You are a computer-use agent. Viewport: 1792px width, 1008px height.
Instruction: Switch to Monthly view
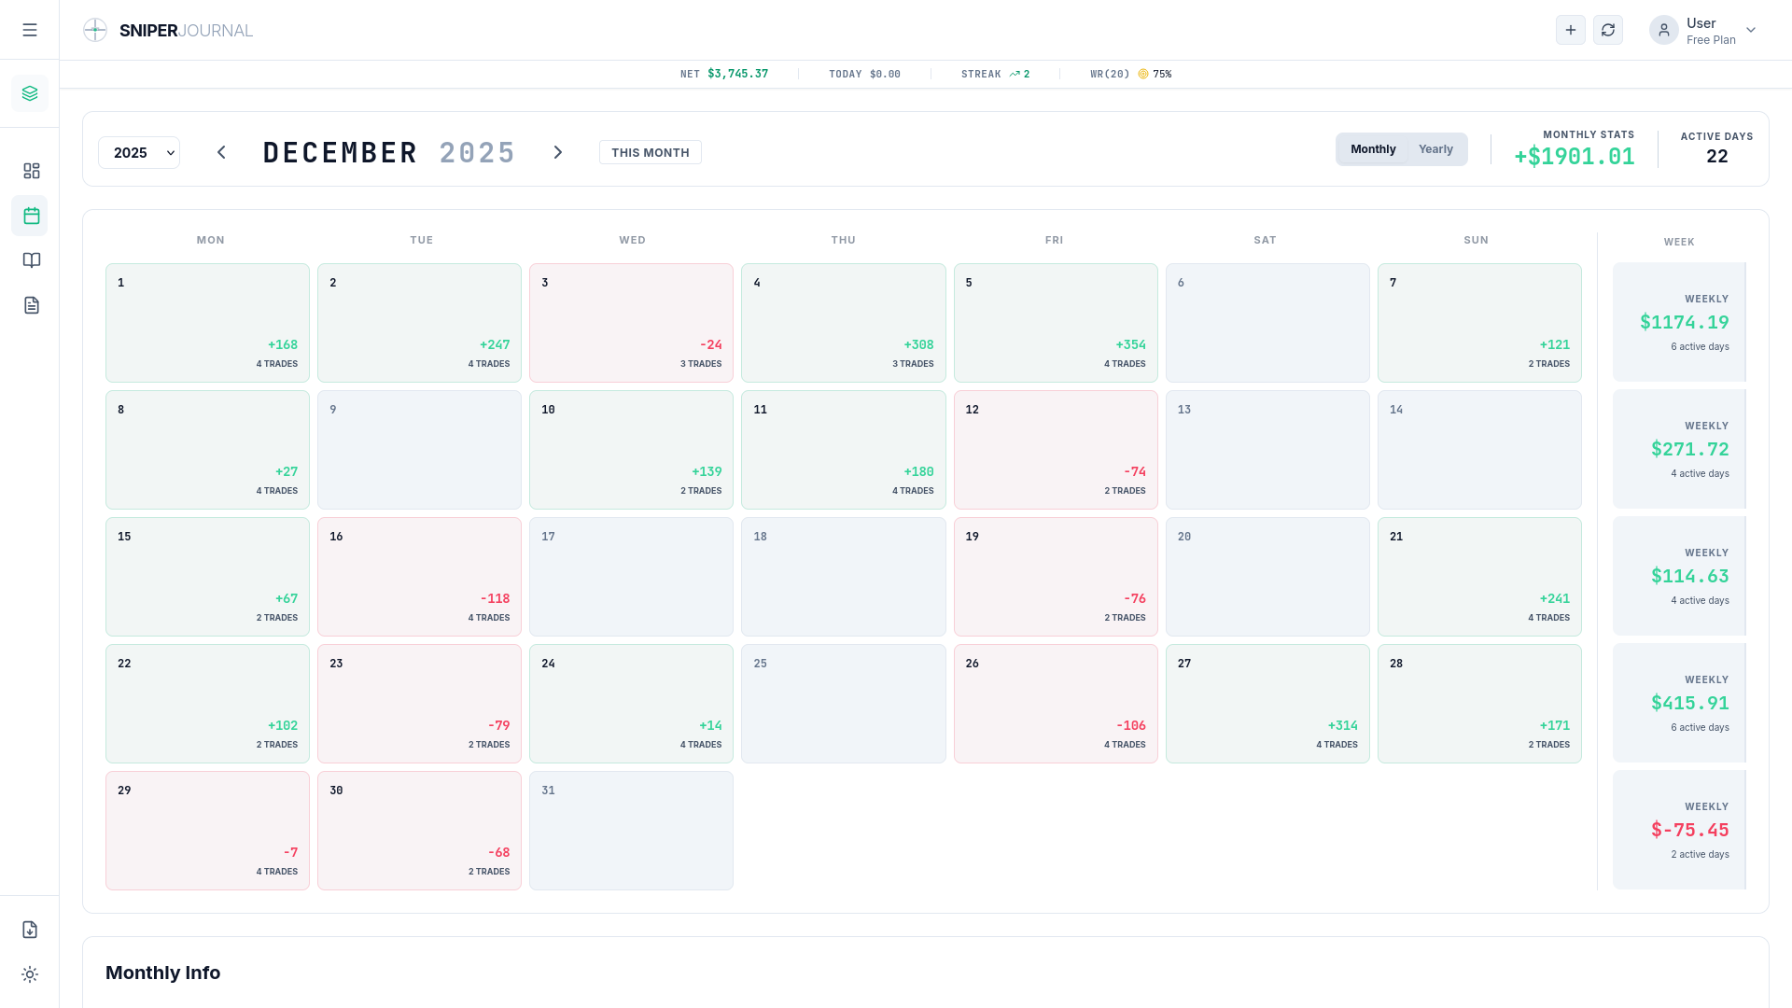1373,149
